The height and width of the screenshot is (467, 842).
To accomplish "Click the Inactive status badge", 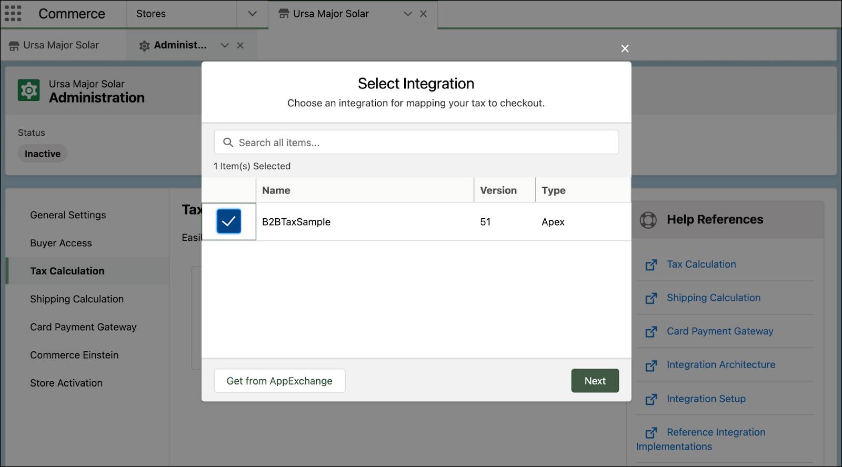I will click(x=43, y=154).
